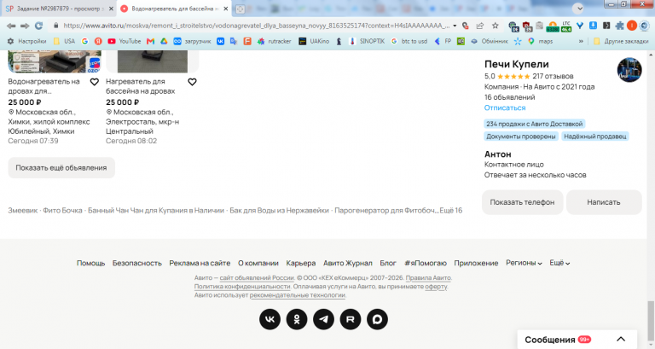Screen dimensions: 655x349
Task: Open the Змеевик category link
Action: click(22, 210)
